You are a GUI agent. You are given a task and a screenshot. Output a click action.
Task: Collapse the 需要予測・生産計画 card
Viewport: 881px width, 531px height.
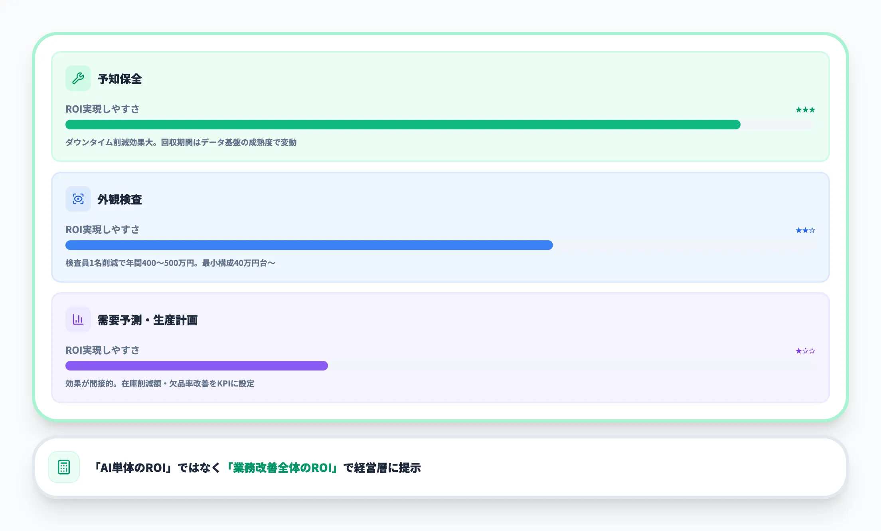(439, 347)
